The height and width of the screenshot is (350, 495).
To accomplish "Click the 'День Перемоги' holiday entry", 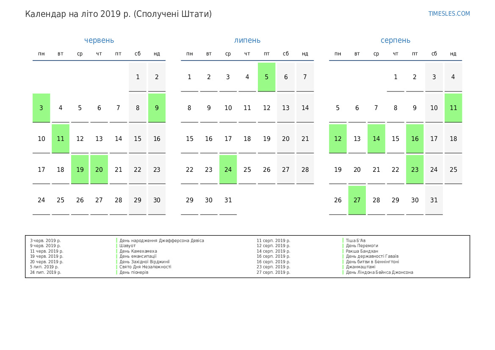I will [362, 246].
